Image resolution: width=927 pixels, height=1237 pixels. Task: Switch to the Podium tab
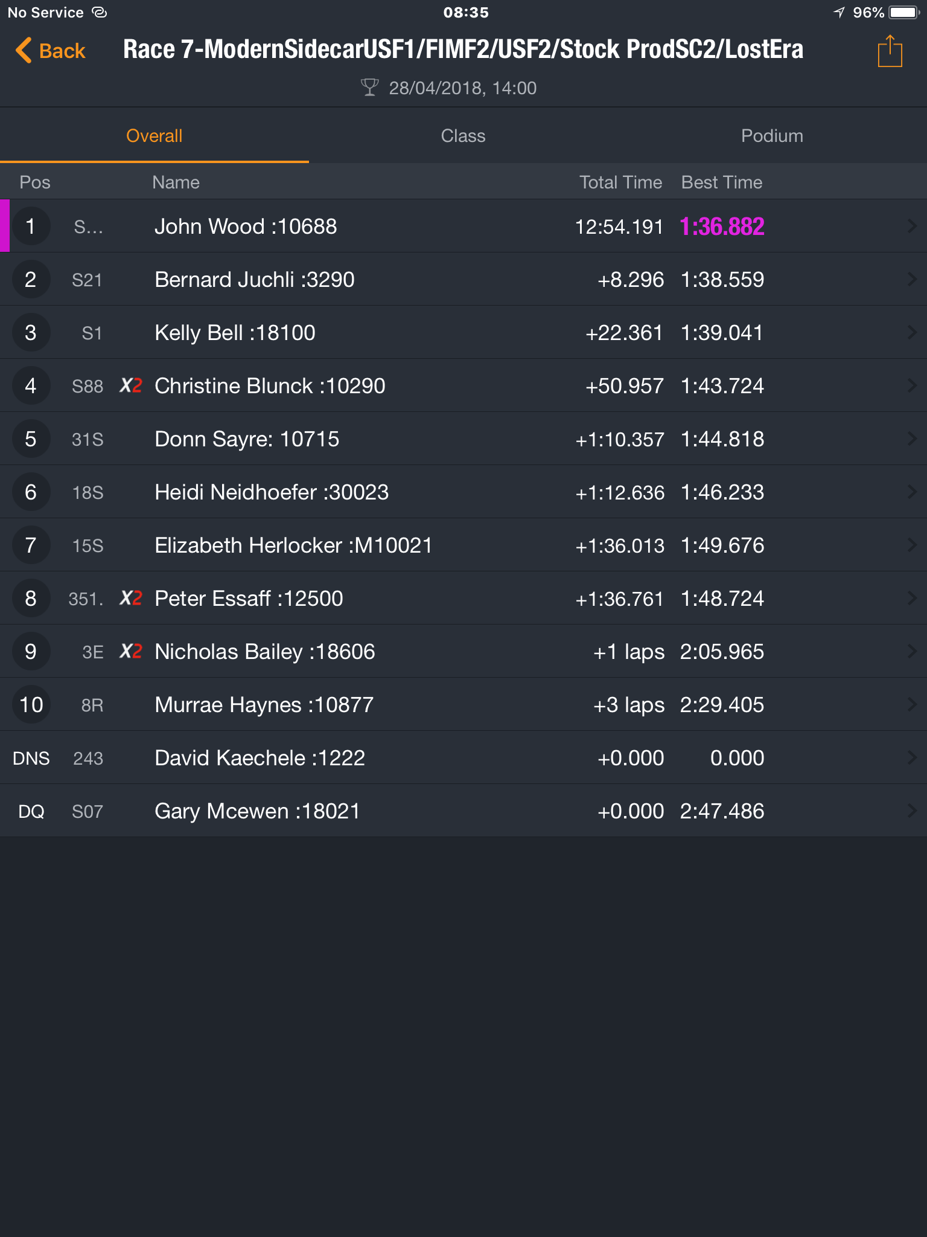[x=772, y=136]
